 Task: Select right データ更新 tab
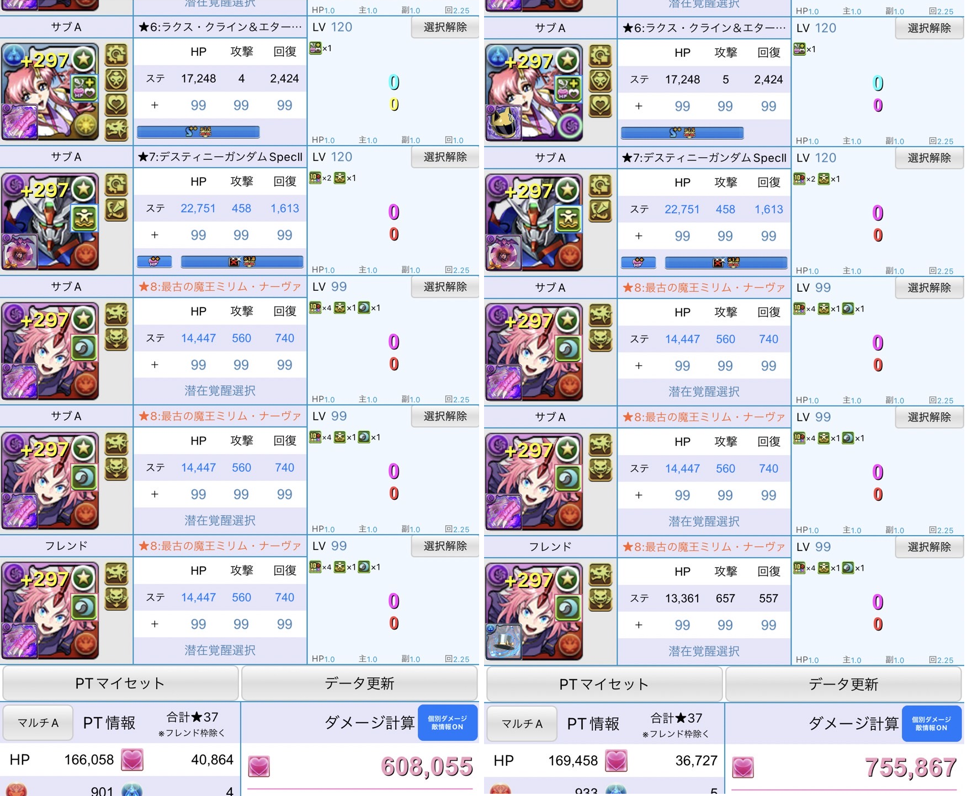(x=843, y=685)
